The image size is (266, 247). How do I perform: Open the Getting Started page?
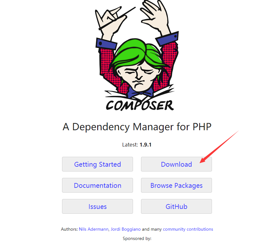(x=98, y=164)
